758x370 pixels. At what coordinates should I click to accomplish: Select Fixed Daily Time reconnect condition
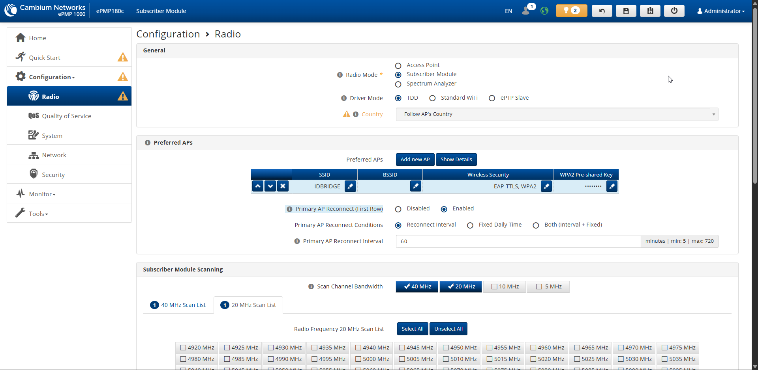(470, 225)
